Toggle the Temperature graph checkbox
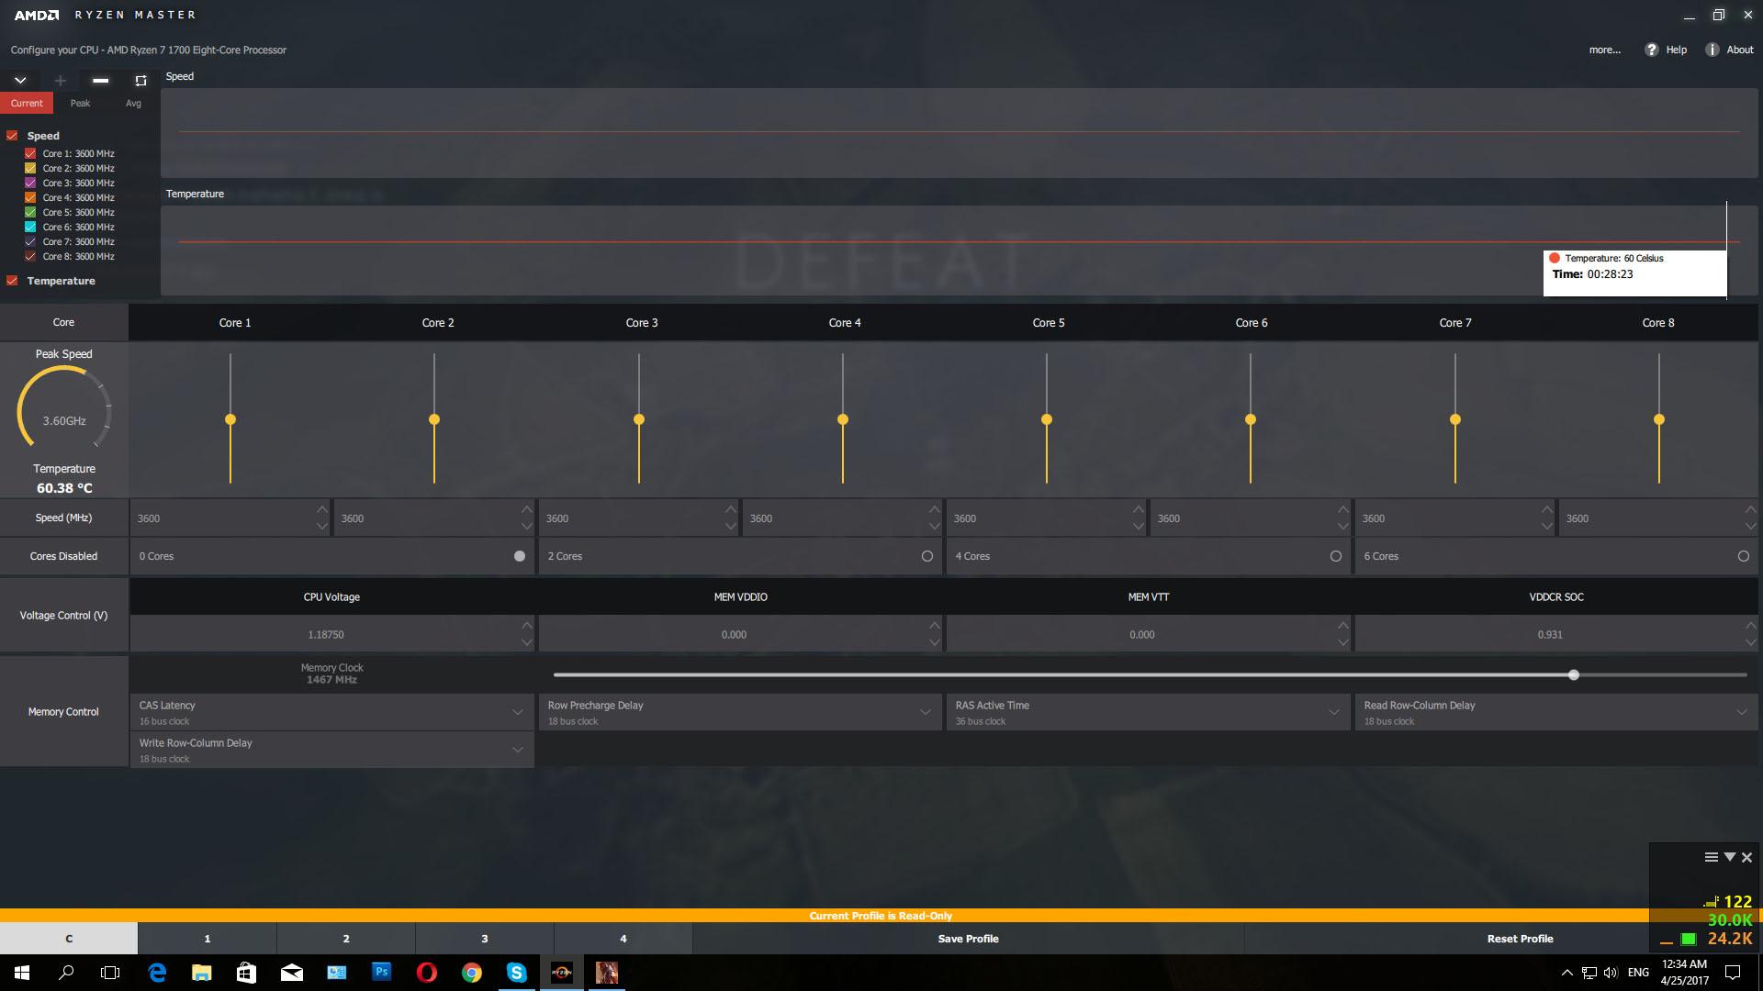1763x991 pixels. pyautogui.click(x=12, y=281)
